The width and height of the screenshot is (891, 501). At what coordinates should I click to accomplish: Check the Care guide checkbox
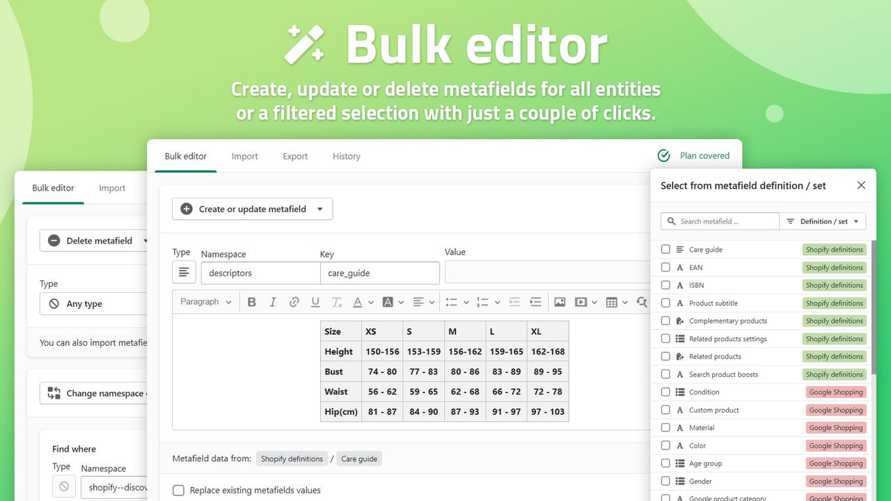click(665, 249)
